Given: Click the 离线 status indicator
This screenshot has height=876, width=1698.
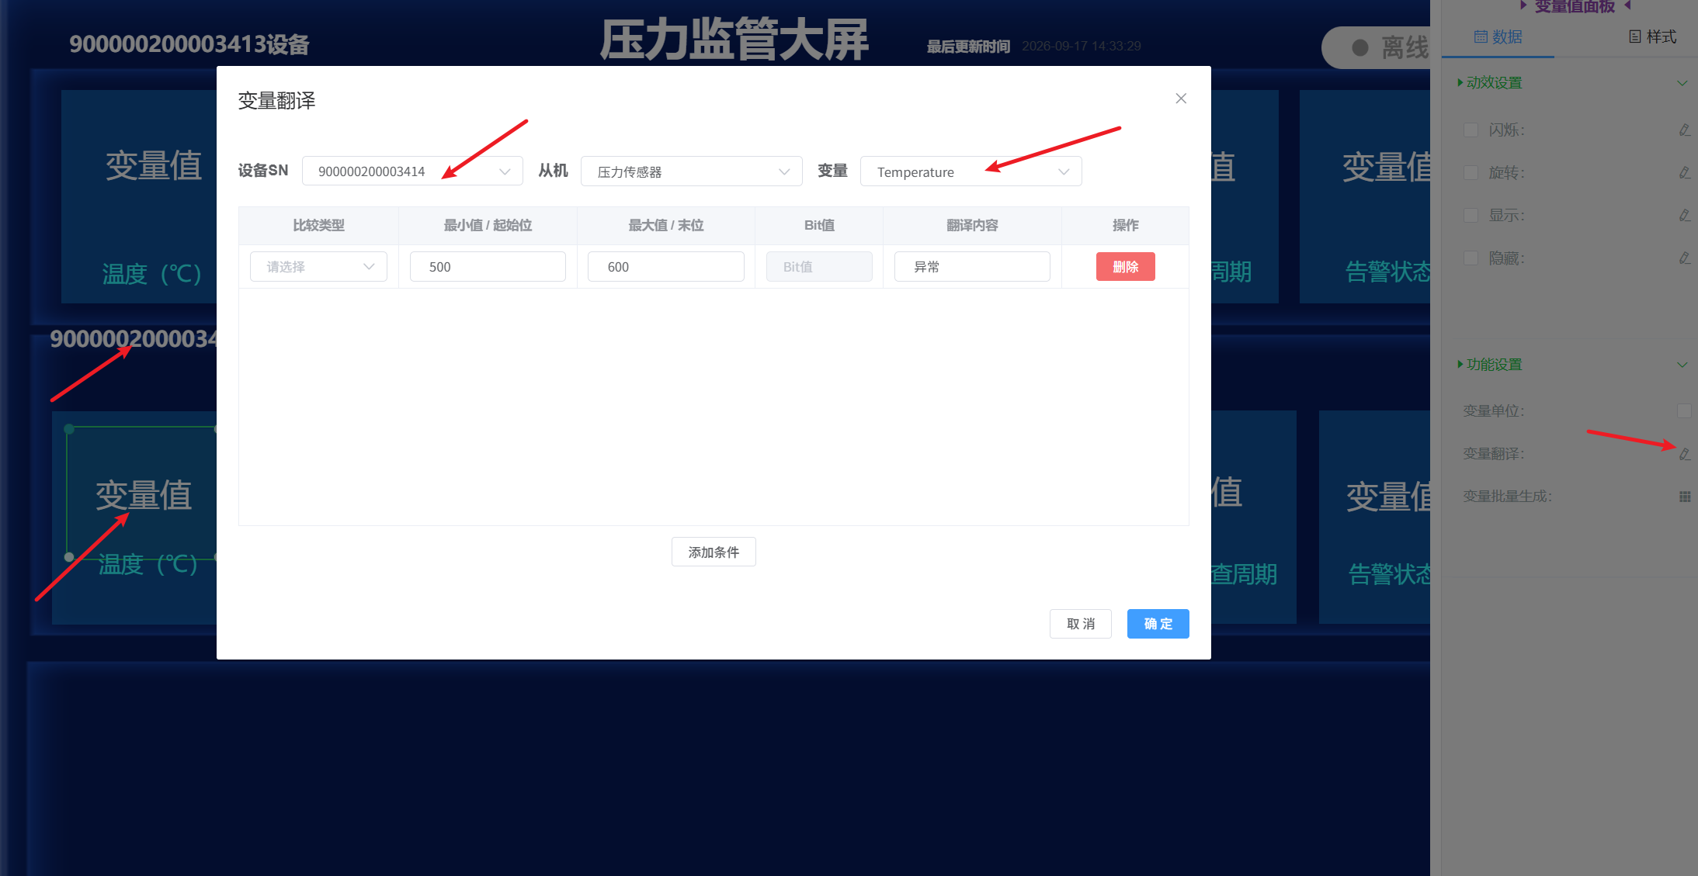Looking at the screenshot, I should (x=1380, y=48).
